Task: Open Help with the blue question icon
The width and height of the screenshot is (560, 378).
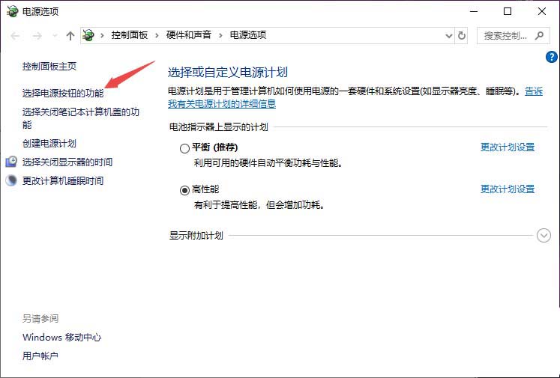Action: point(552,57)
